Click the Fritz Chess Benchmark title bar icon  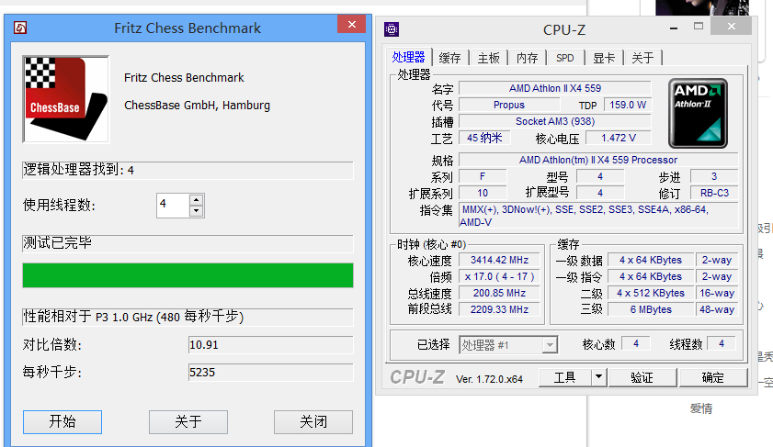[x=20, y=28]
